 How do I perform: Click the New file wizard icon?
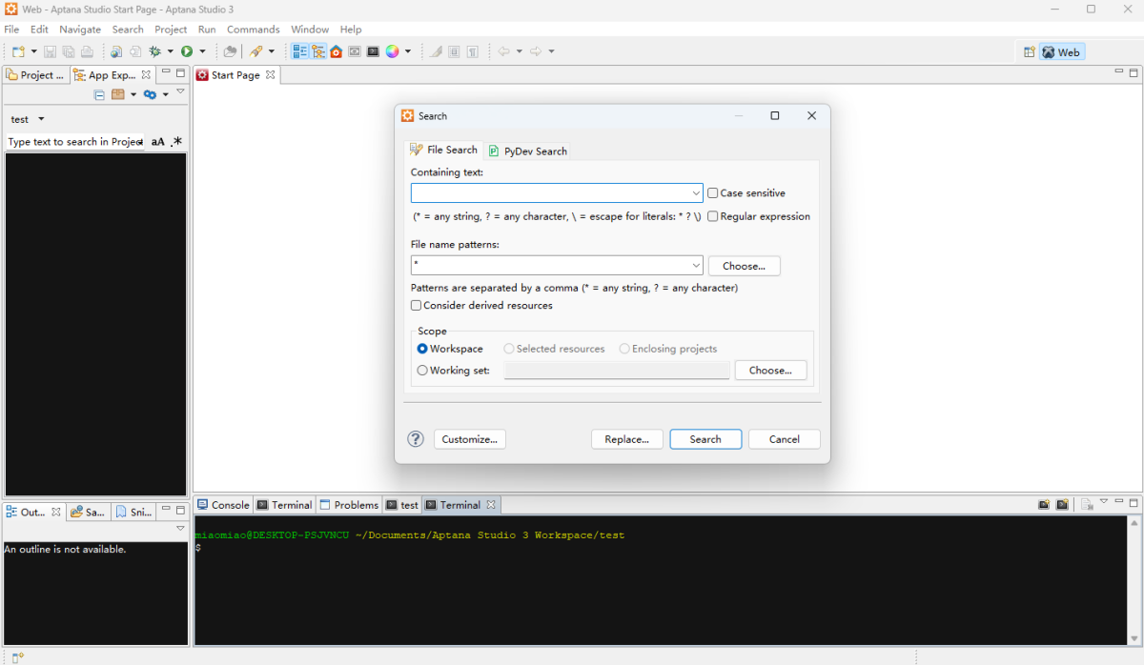(18, 51)
